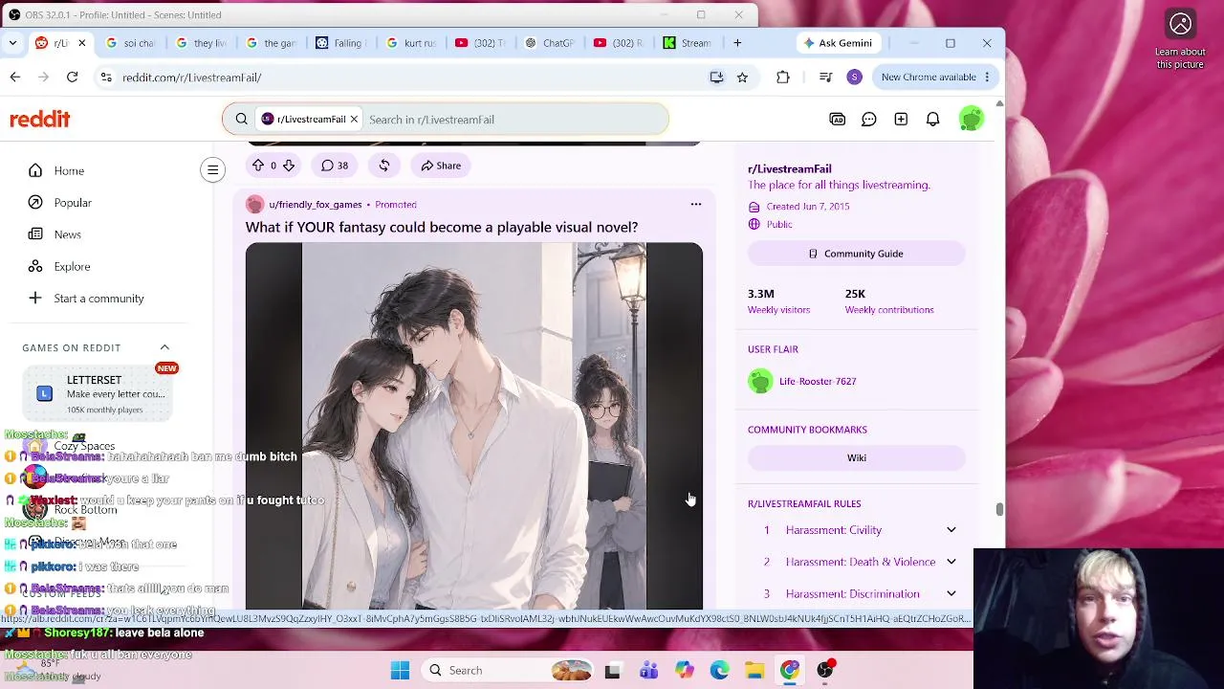Open File Explorer from taskbar
The height and width of the screenshot is (689, 1224).
click(x=754, y=671)
